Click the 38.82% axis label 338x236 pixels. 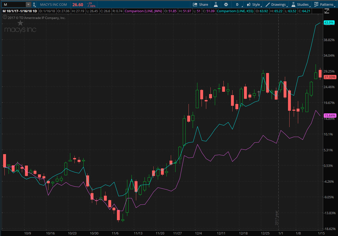click(x=329, y=40)
